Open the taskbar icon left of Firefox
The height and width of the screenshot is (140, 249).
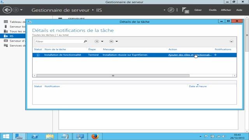tap(80, 136)
